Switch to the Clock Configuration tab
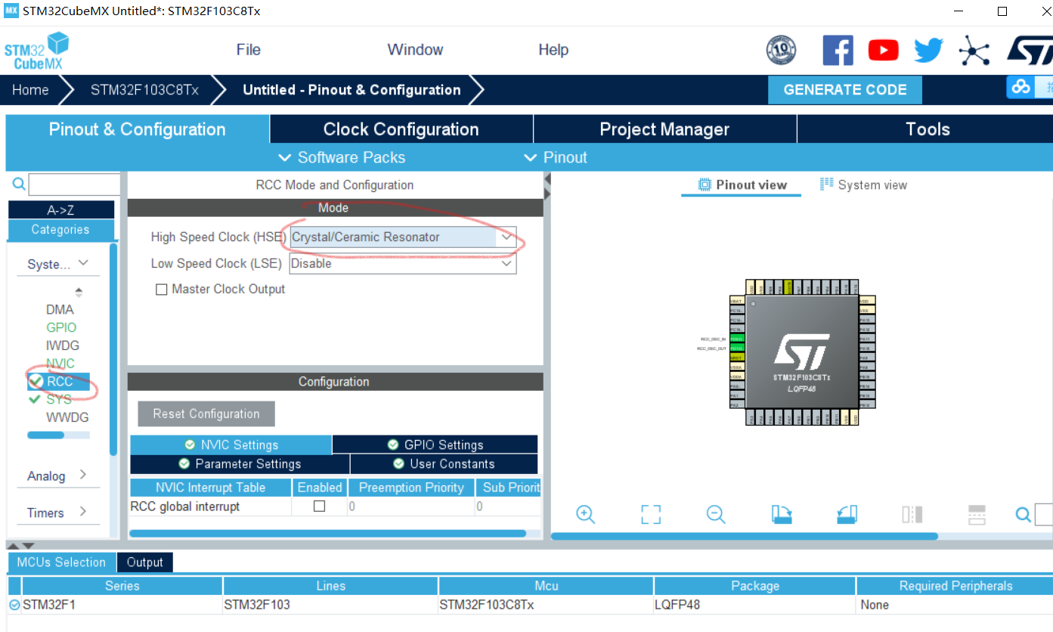The width and height of the screenshot is (1053, 632). (401, 129)
